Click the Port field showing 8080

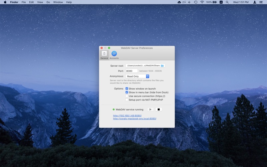tap(131, 71)
